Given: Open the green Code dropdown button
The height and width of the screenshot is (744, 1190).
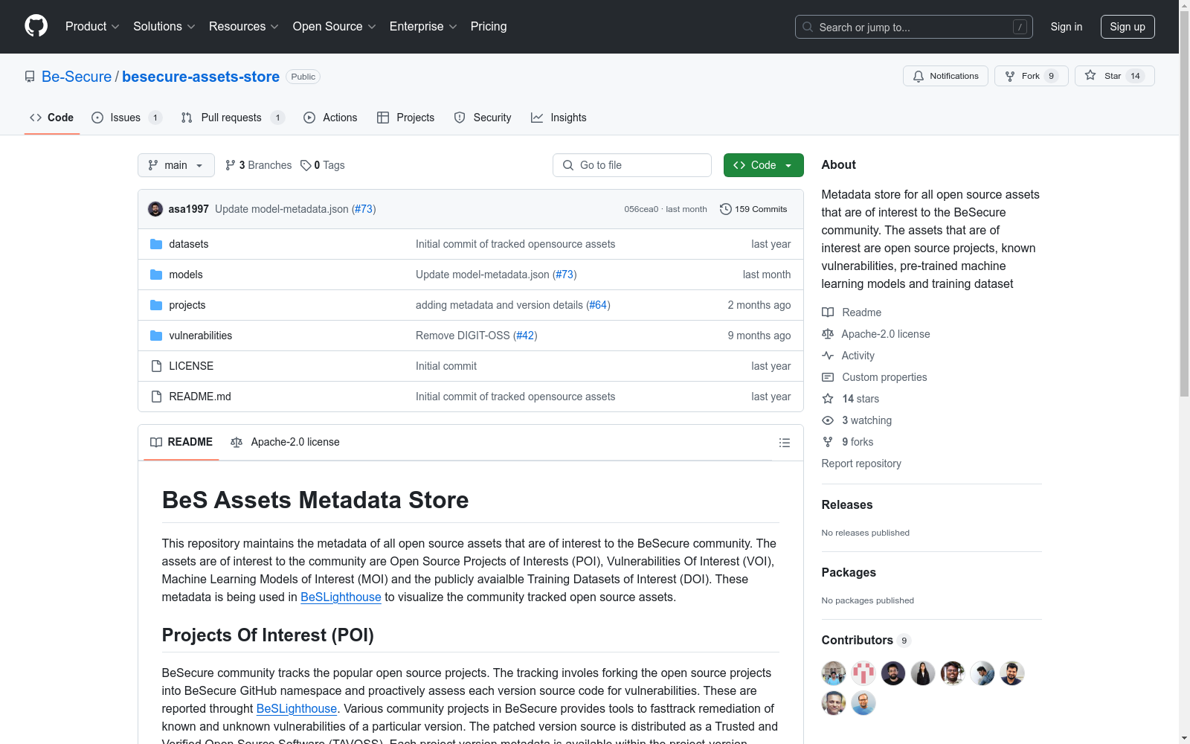Looking at the screenshot, I should pyautogui.click(x=763, y=165).
